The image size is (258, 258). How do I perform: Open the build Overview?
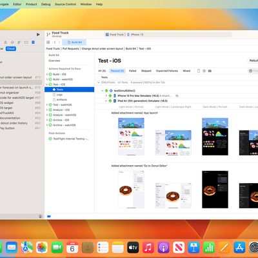click(54, 61)
